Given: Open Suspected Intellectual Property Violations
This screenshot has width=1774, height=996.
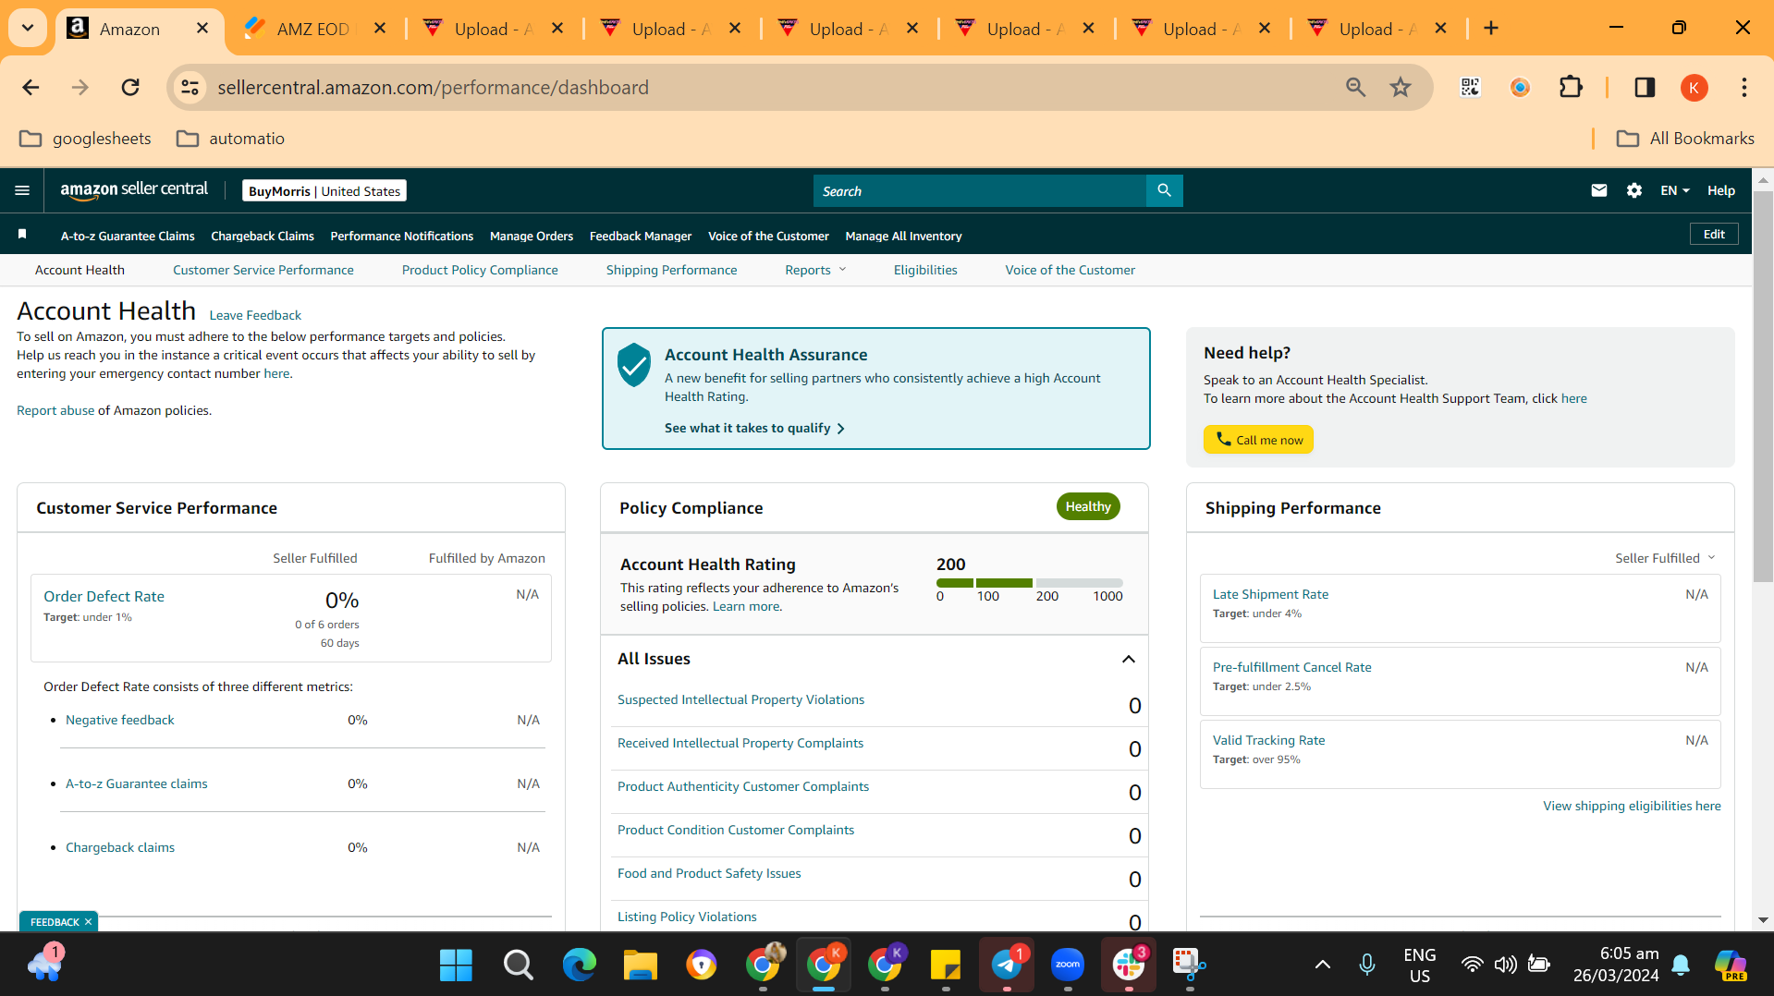Looking at the screenshot, I should coord(741,699).
